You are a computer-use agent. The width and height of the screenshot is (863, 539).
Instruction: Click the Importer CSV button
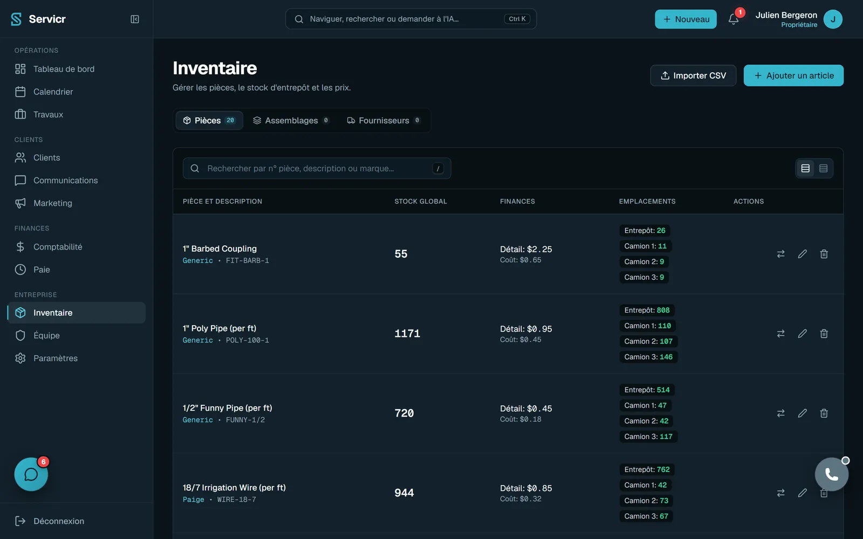point(693,75)
